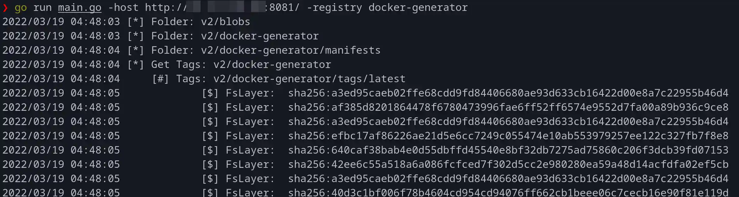Screen dimensions: 739x197
Task: Select the -registry flag in the command
Action: click(334, 7)
